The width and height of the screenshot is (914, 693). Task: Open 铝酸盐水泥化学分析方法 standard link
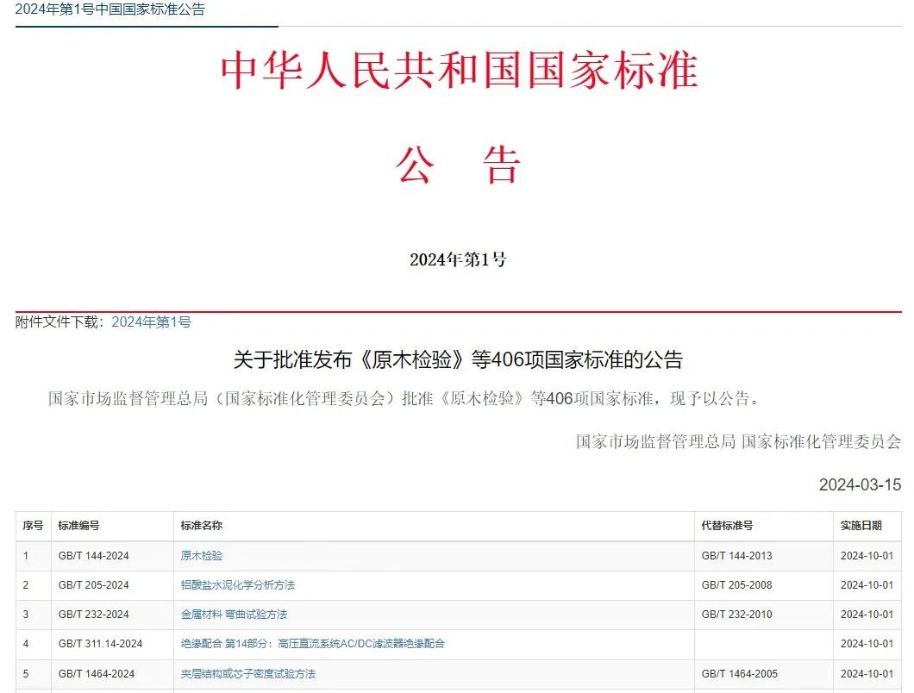click(x=238, y=584)
